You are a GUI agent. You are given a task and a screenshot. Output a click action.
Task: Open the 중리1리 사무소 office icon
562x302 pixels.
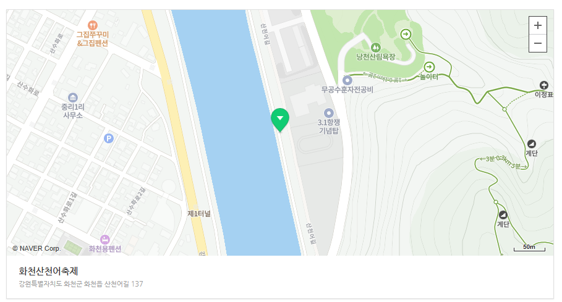pyautogui.click(x=73, y=98)
